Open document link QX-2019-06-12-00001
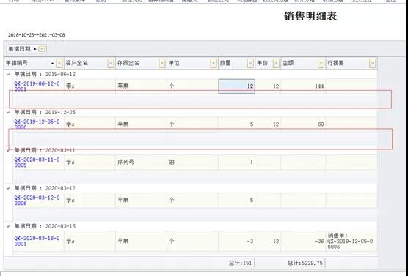This screenshot has width=408, height=276. point(37,86)
